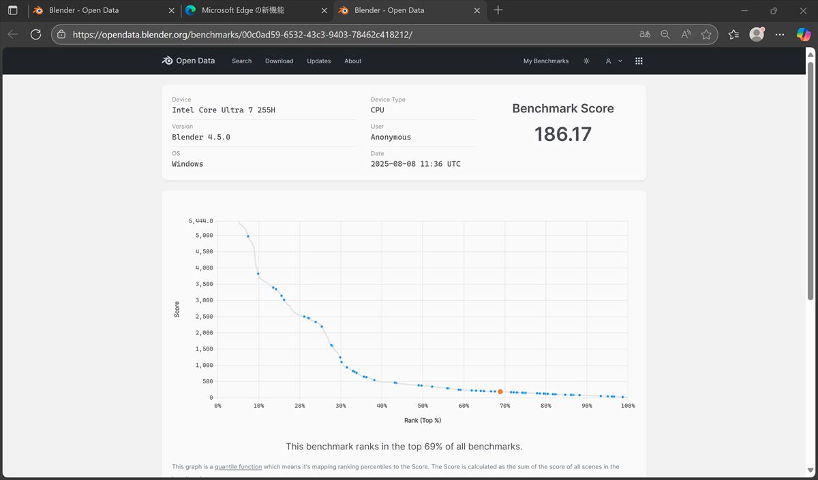
Task: Click the Rank (Top %) axis label
Action: coord(423,420)
